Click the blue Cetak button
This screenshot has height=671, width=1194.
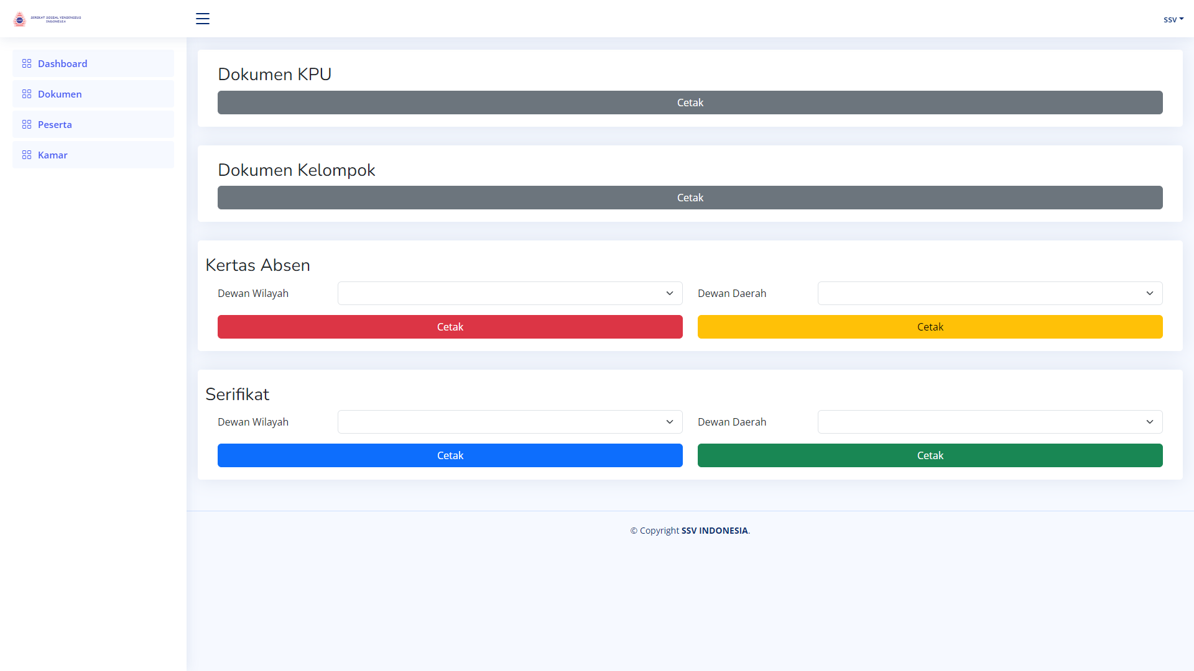pyautogui.click(x=450, y=455)
